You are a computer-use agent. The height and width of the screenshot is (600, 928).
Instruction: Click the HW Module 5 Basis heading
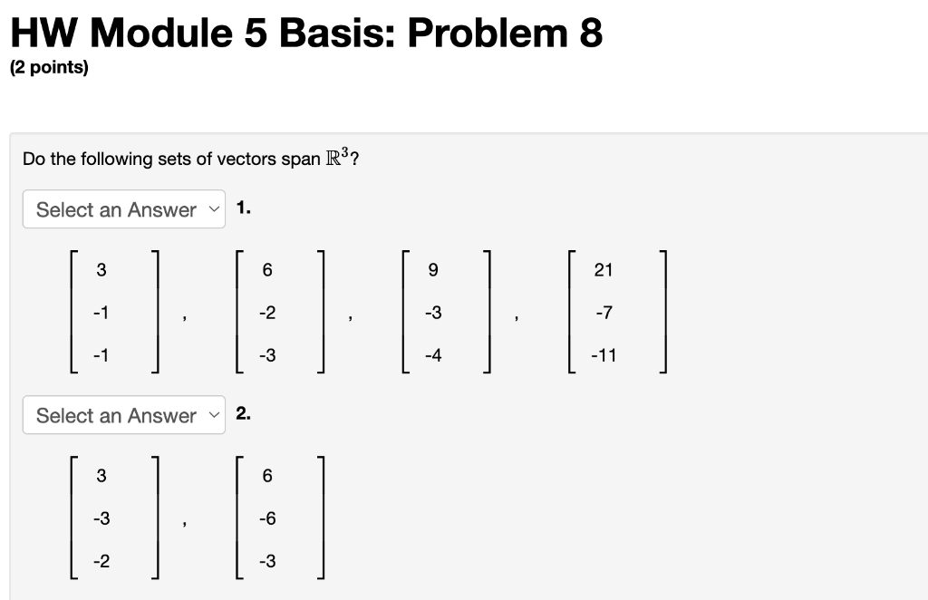coord(305,32)
